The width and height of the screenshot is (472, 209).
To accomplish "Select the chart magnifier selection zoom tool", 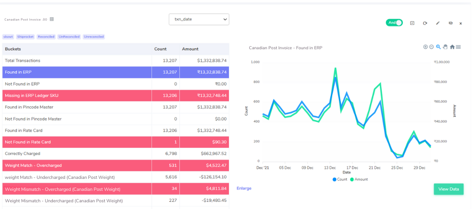I will [438, 47].
